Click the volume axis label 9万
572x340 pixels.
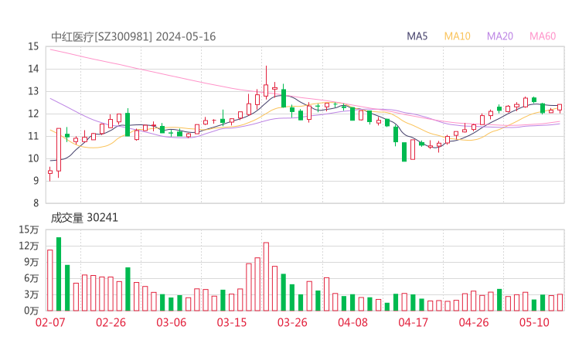(32, 262)
